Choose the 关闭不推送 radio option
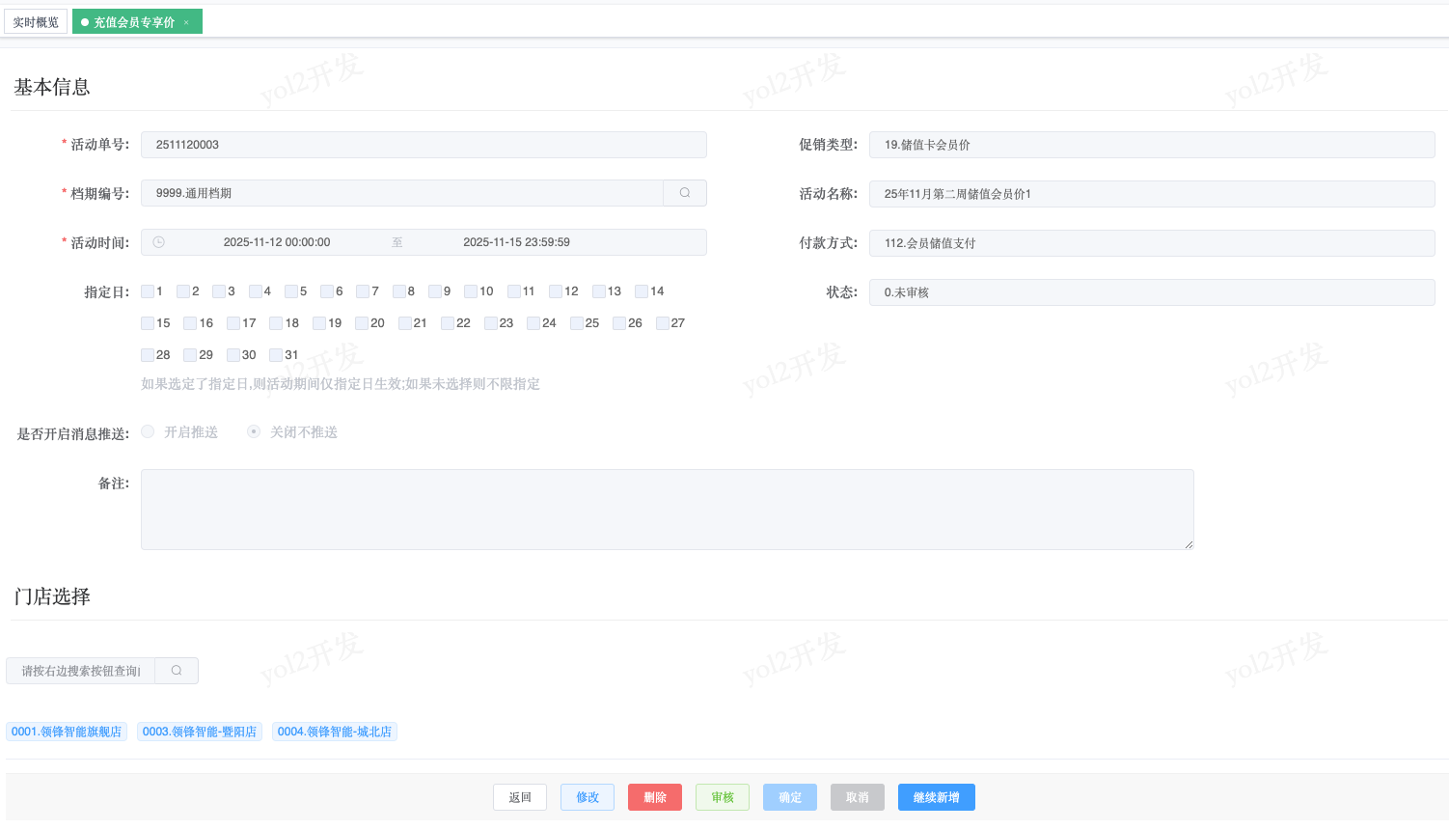The height and width of the screenshot is (830, 1449). point(254,431)
